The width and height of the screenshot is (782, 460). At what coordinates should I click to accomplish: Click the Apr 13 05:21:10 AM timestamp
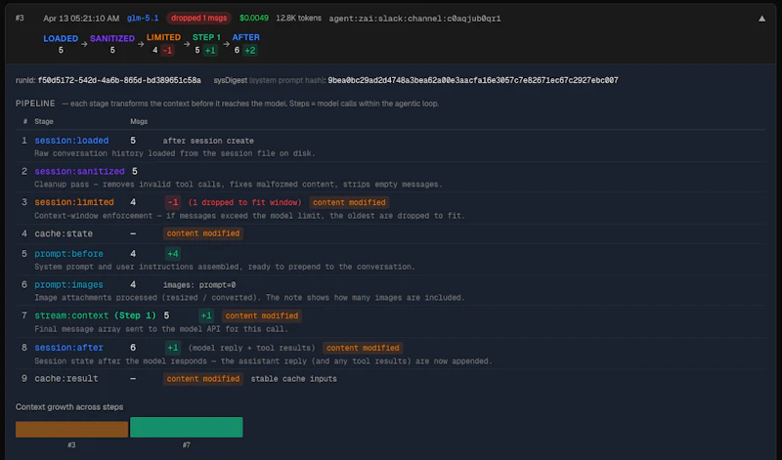point(81,19)
